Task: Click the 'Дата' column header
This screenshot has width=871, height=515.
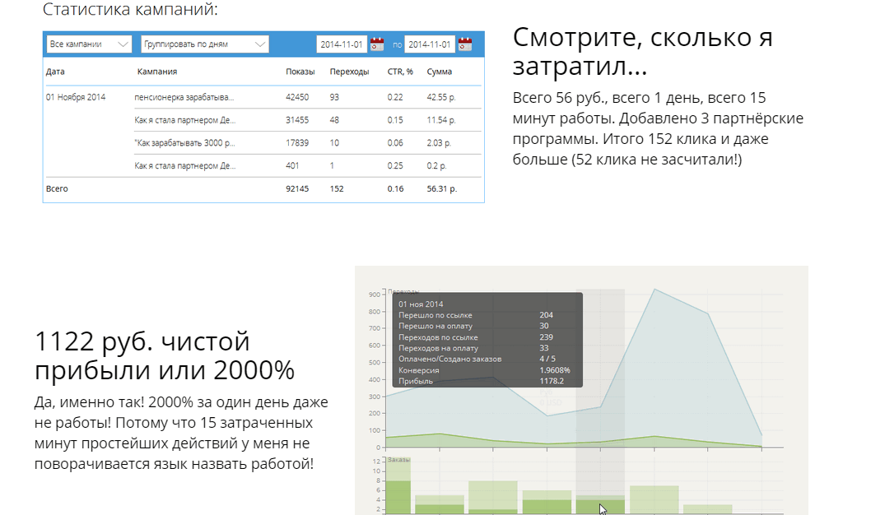Action: [55, 72]
